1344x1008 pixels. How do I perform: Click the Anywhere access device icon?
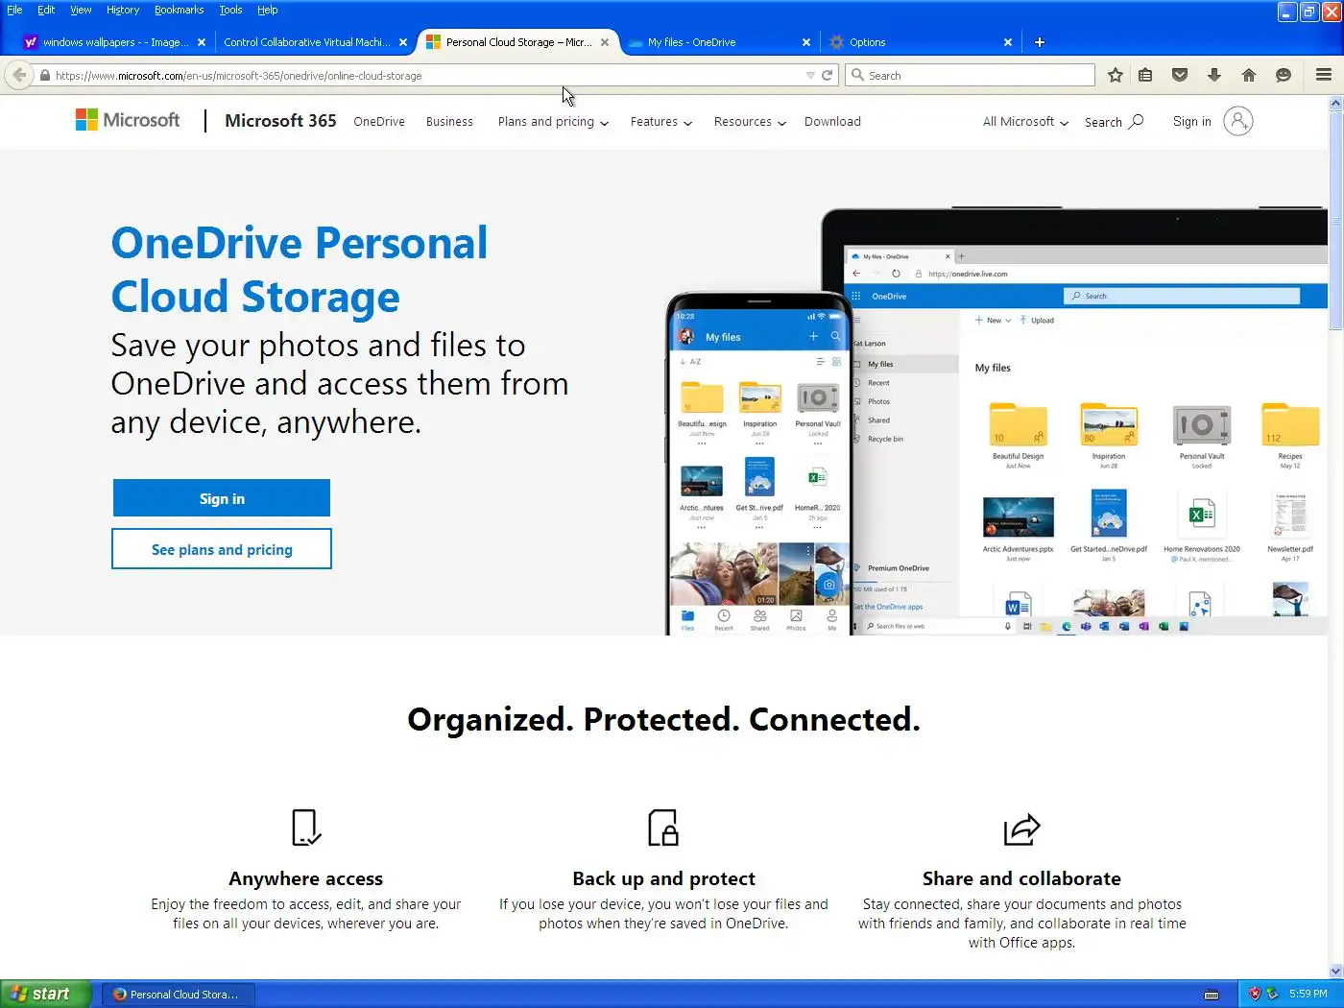point(306,828)
